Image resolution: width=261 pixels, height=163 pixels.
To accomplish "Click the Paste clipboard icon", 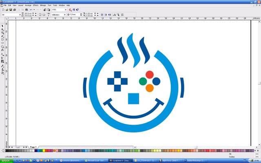I will 27,10.
